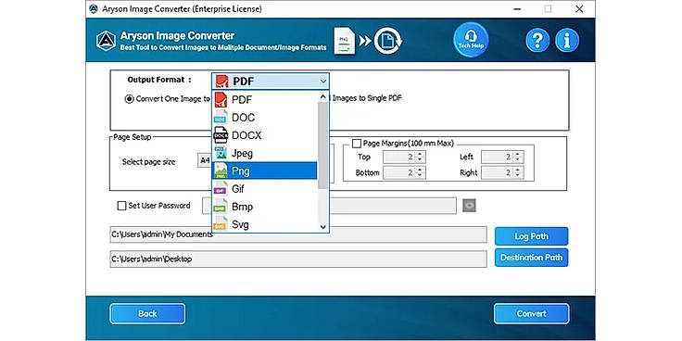Screen dimensions: 682x341
Task: Start conversion with the Convert button
Action: (532, 313)
